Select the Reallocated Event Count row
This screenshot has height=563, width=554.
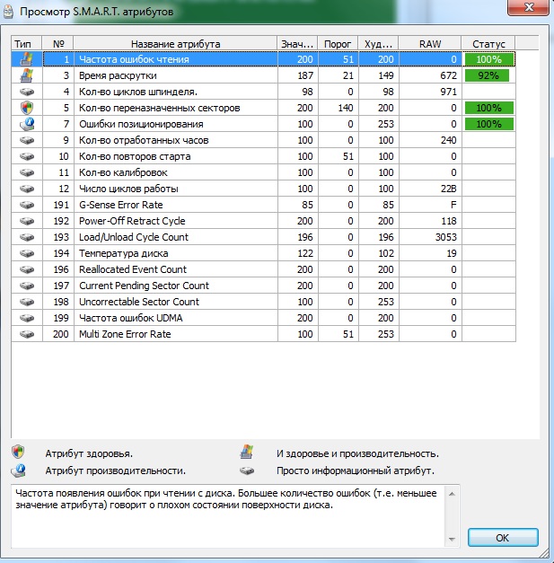[x=264, y=269]
